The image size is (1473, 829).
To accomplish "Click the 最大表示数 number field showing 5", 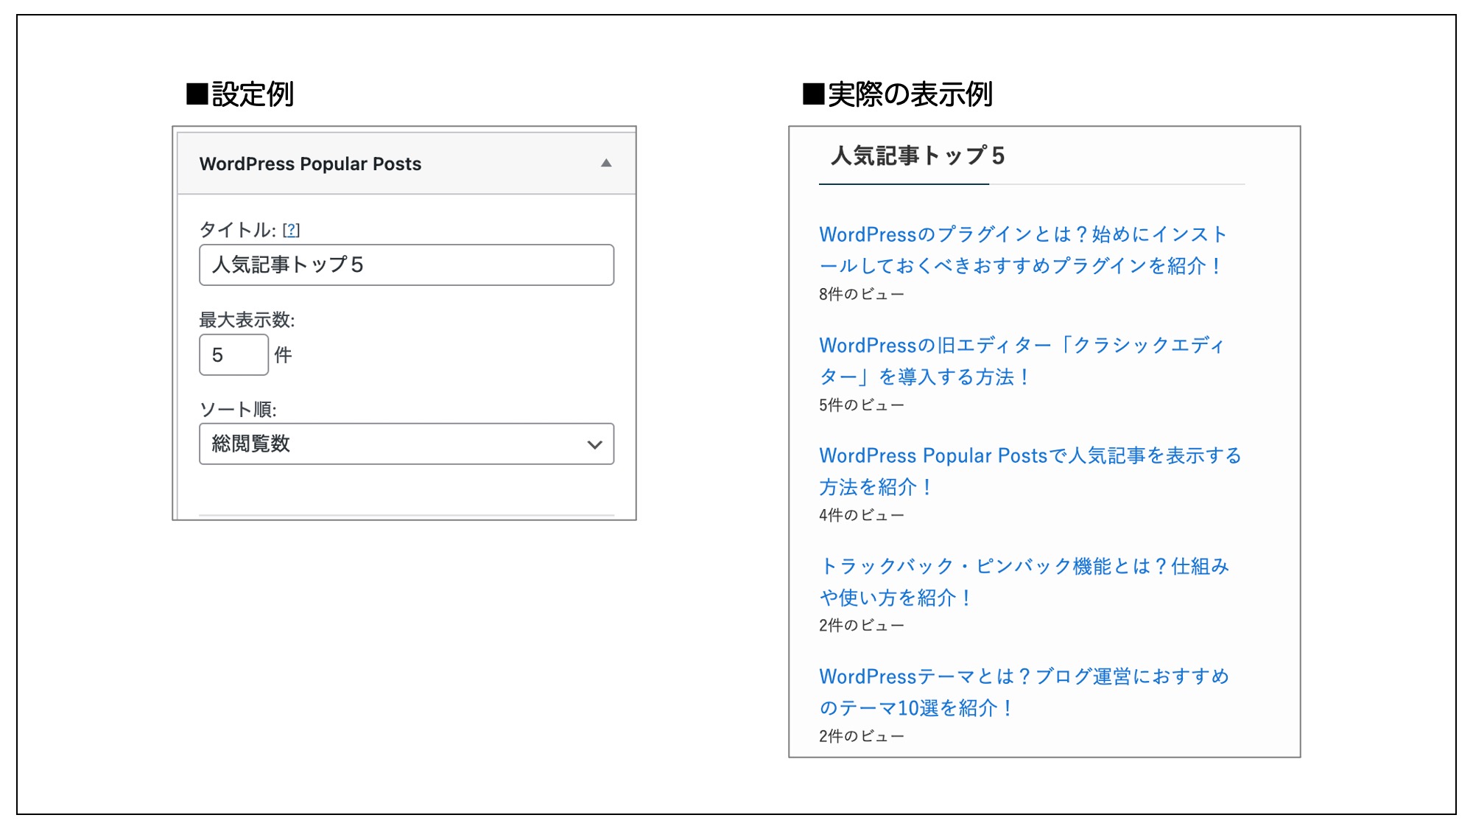I will pyautogui.click(x=233, y=354).
